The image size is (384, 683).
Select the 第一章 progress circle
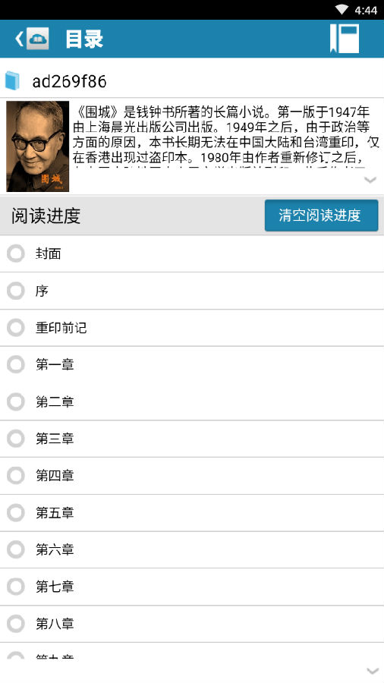16,364
